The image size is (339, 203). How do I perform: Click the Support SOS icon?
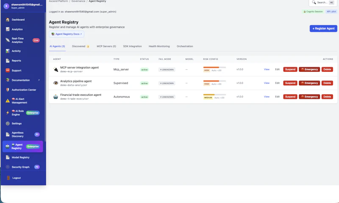click(x=8, y=70)
